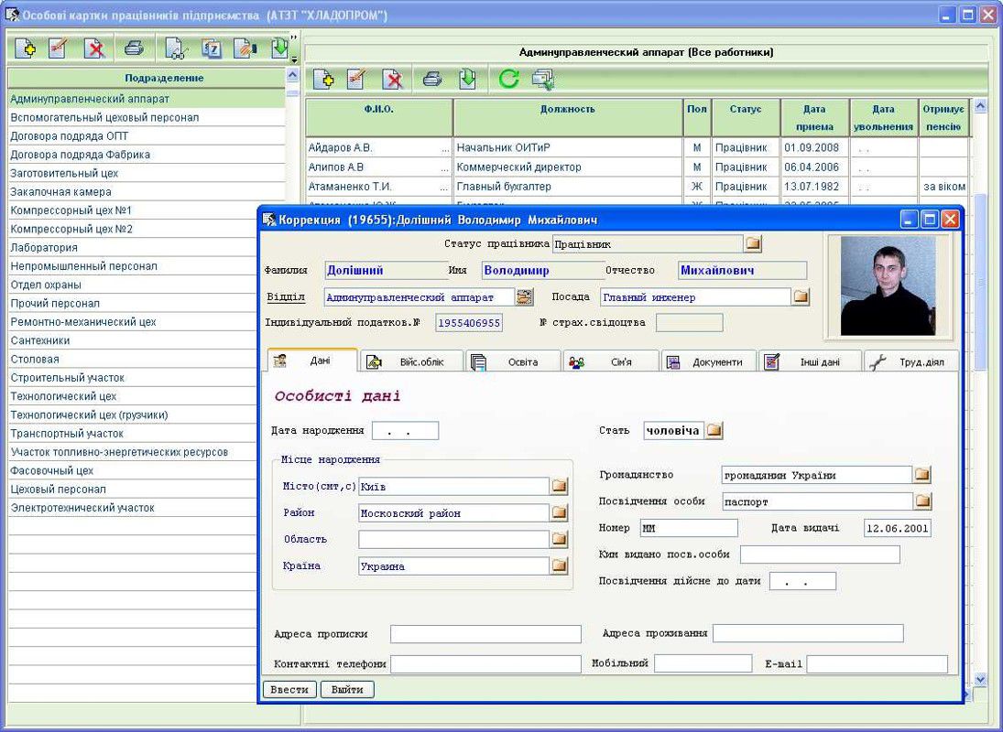The image size is (1003, 732).
Task: Click the edit icon in the department toolbar
Action: coord(58,48)
